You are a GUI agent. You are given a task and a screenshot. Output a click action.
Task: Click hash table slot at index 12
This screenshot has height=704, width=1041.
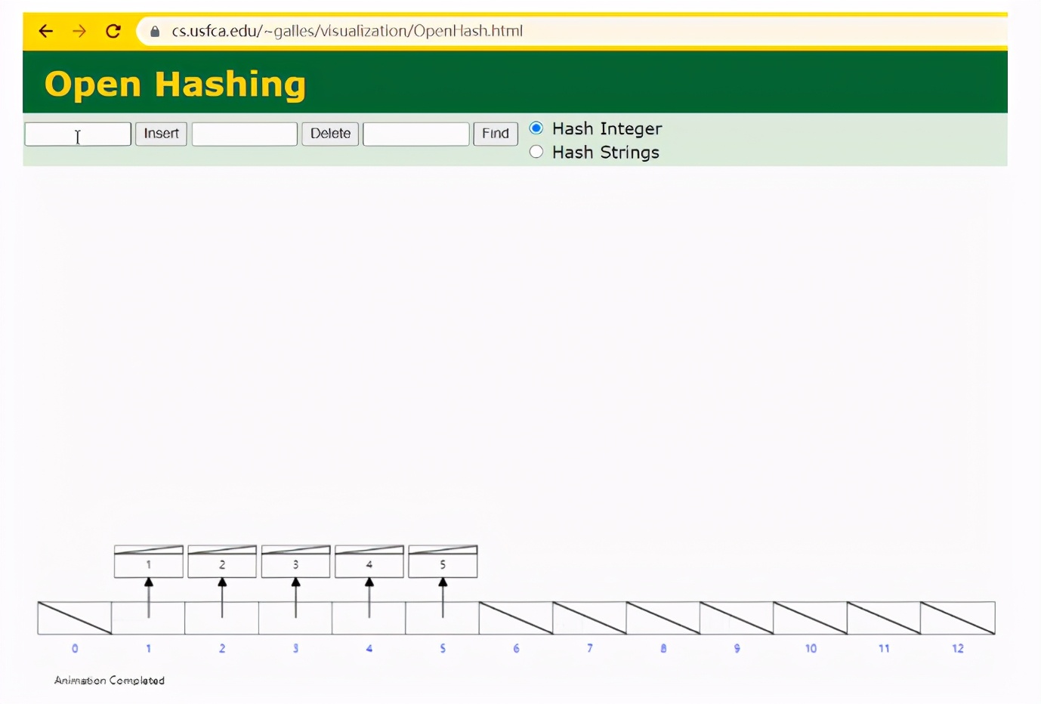(x=957, y=618)
